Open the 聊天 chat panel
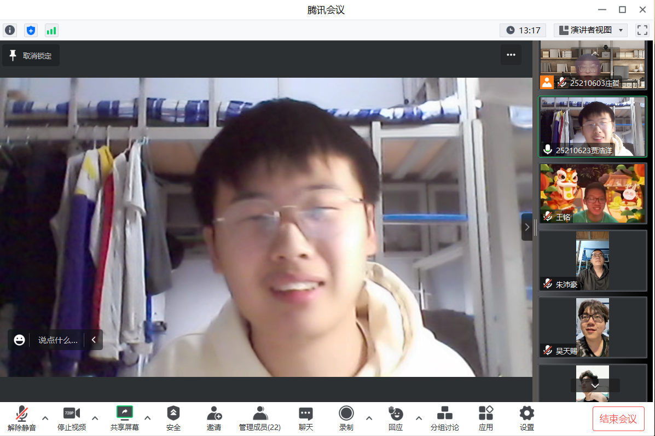This screenshot has height=436, width=655. click(306, 418)
